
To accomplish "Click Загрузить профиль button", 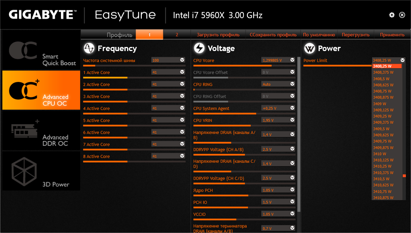I will pos(218,35).
